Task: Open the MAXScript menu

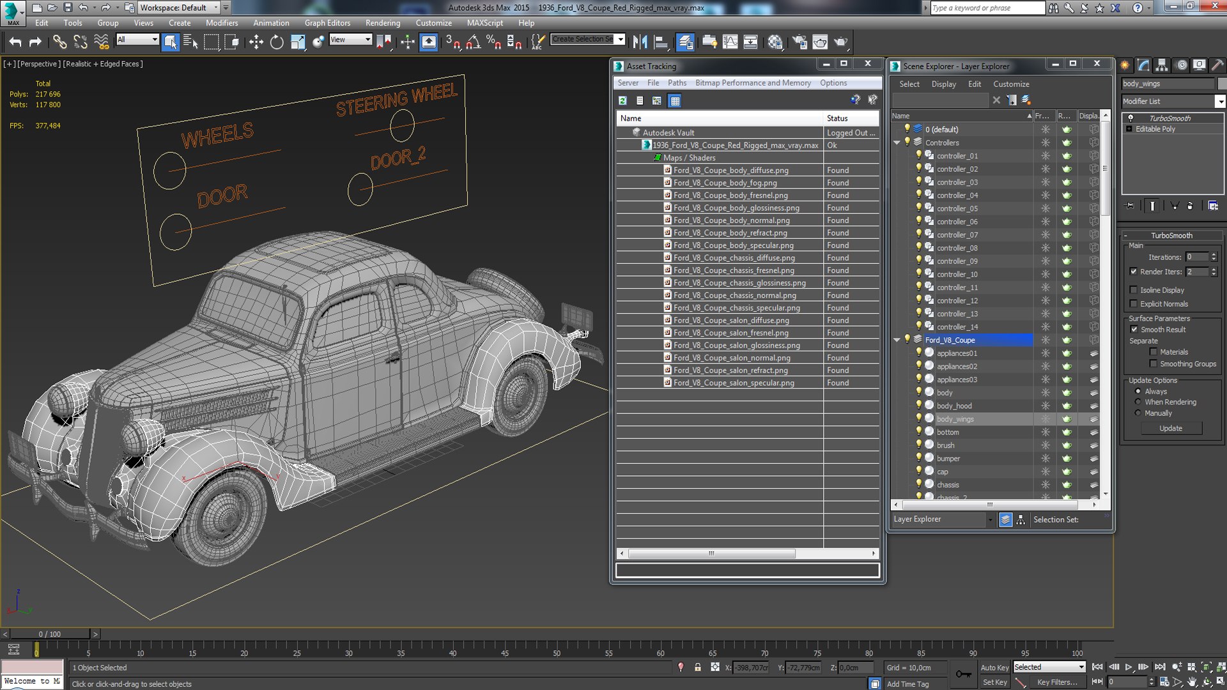Action: pyautogui.click(x=485, y=23)
